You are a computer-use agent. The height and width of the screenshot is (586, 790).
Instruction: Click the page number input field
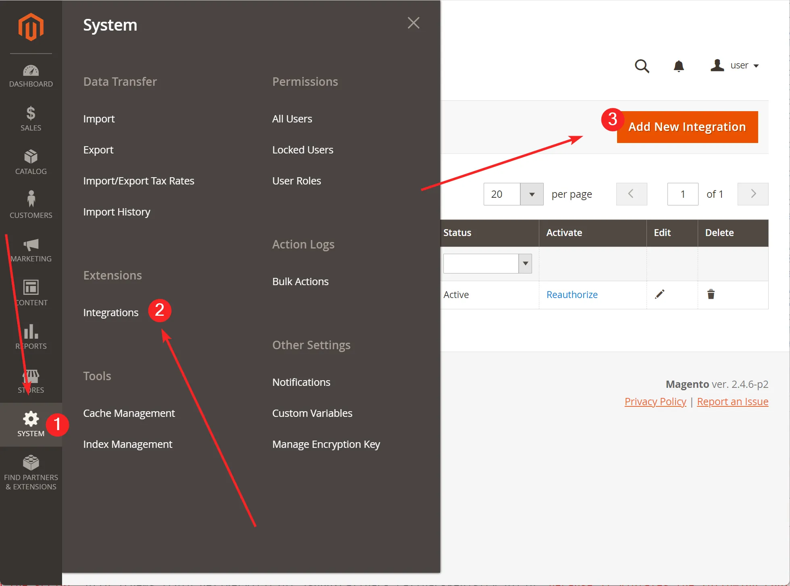pyautogui.click(x=682, y=194)
